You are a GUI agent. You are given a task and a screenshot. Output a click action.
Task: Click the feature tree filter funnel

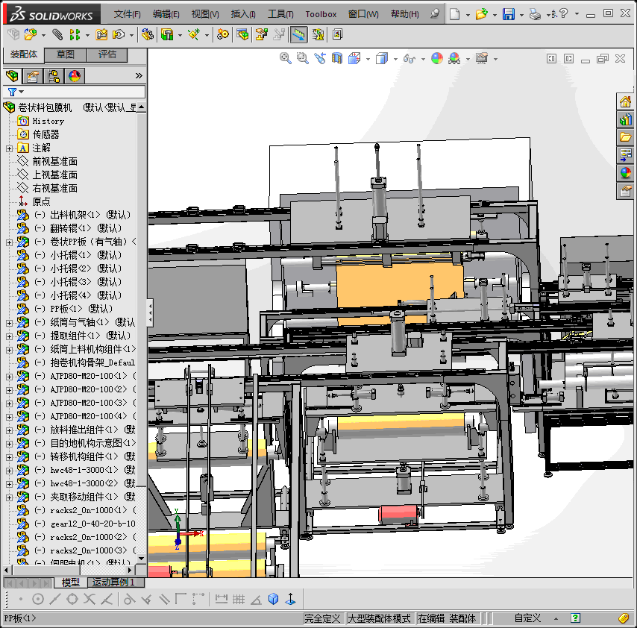tap(12, 92)
